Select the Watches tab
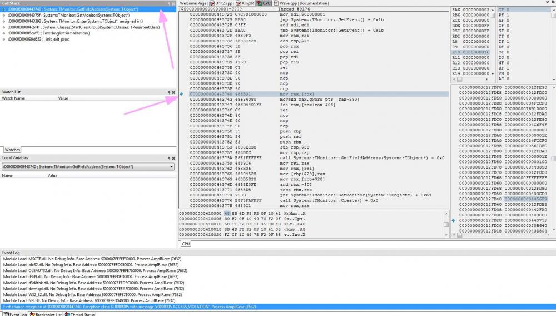 click(x=12, y=150)
